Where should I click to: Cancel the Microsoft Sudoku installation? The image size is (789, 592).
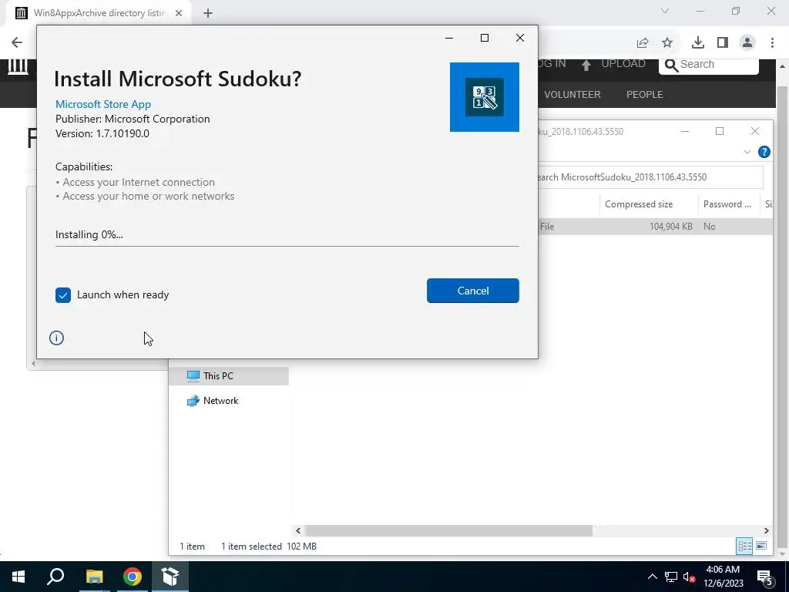(472, 291)
